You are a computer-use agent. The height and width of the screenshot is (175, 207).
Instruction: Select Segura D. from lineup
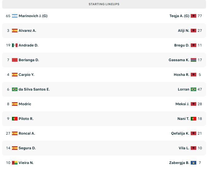27,148
